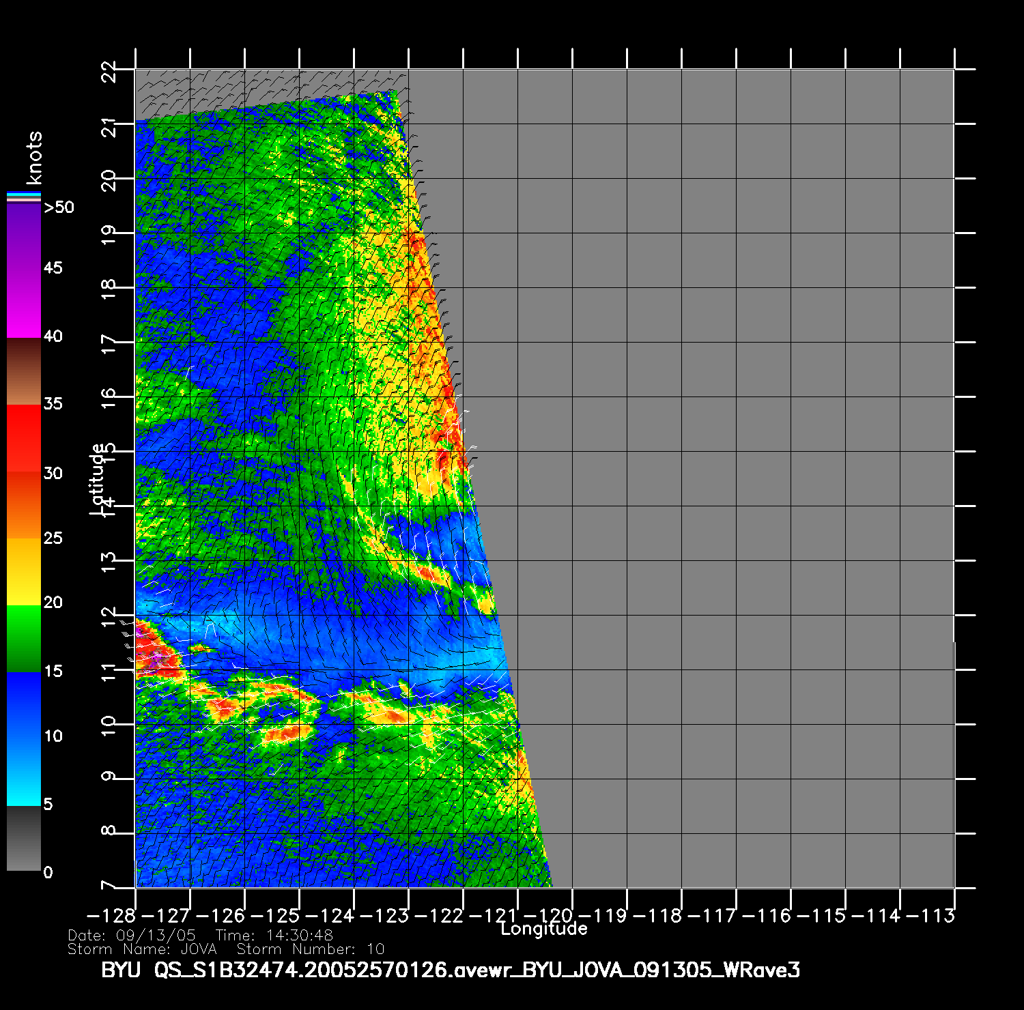This screenshot has height=1010, width=1024.
Task: Click the -128 longitude tick label
Action: click(111, 916)
